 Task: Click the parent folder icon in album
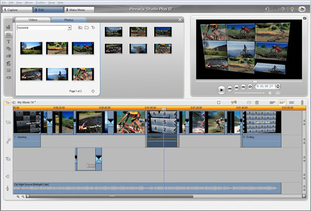tap(80, 27)
